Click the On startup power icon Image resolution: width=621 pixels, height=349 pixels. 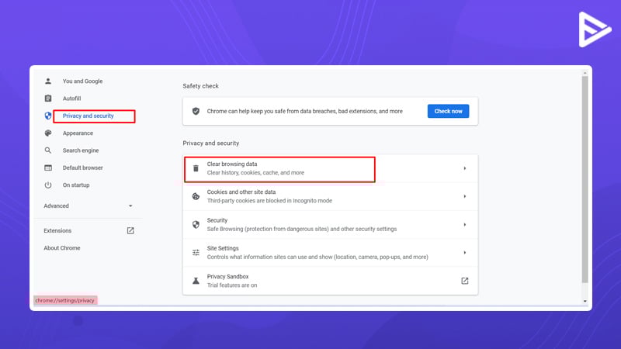pyautogui.click(x=48, y=185)
